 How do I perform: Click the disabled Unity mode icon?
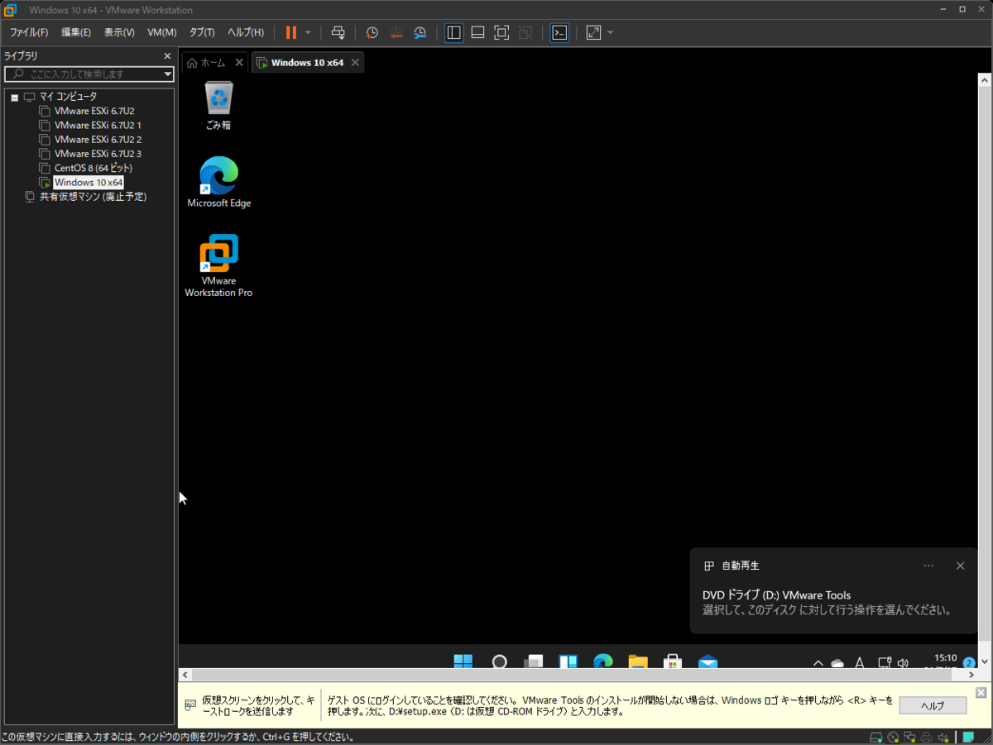(525, 32)
